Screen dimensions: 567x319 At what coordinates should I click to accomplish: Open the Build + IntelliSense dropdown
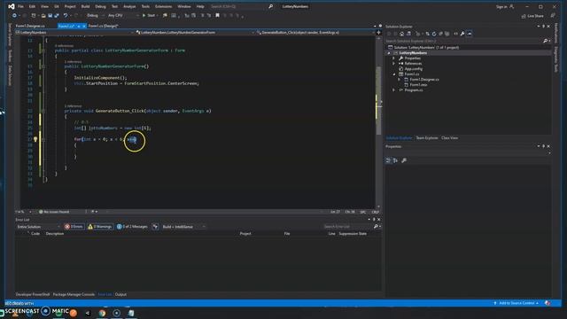tap(183, 227)
